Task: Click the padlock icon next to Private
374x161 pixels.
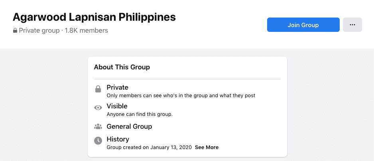Action: tap(98, 89)
